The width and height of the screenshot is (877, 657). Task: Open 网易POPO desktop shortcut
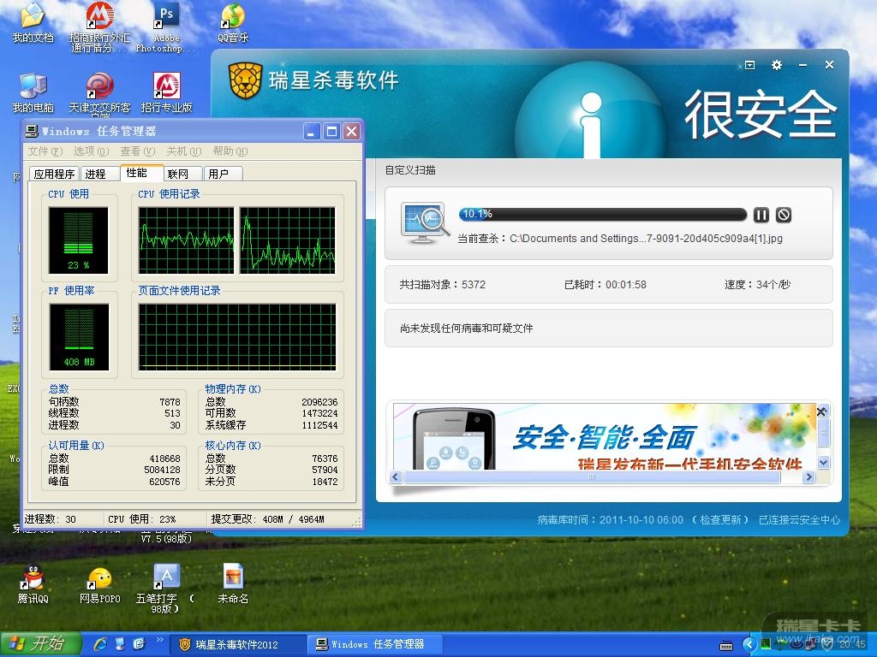click(x=99, y=583)
